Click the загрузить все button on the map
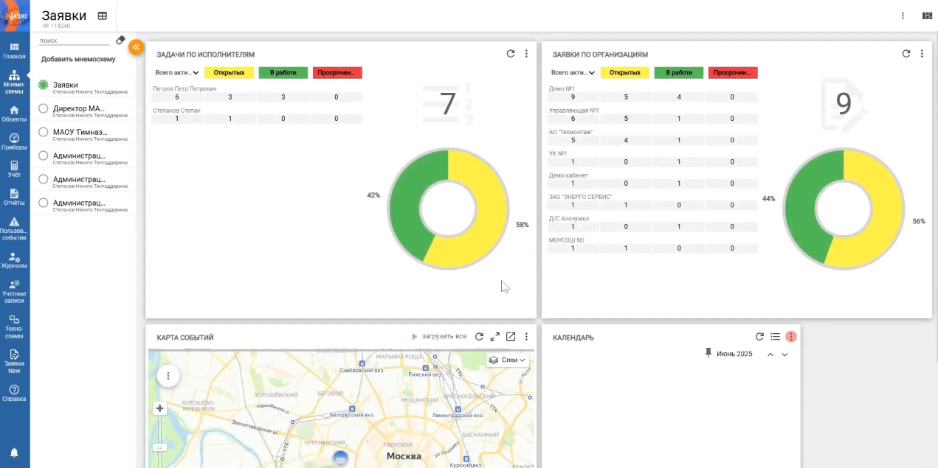Viewport: 938px width, 468px height. (x=439, y=337)
